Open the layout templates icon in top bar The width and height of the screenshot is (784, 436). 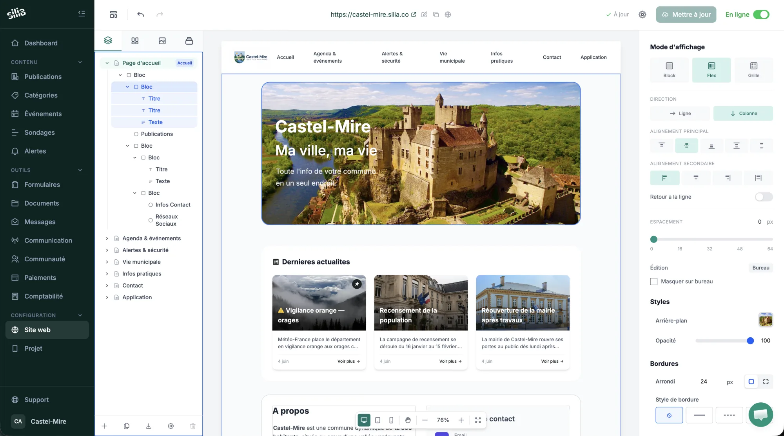(113, 14)
